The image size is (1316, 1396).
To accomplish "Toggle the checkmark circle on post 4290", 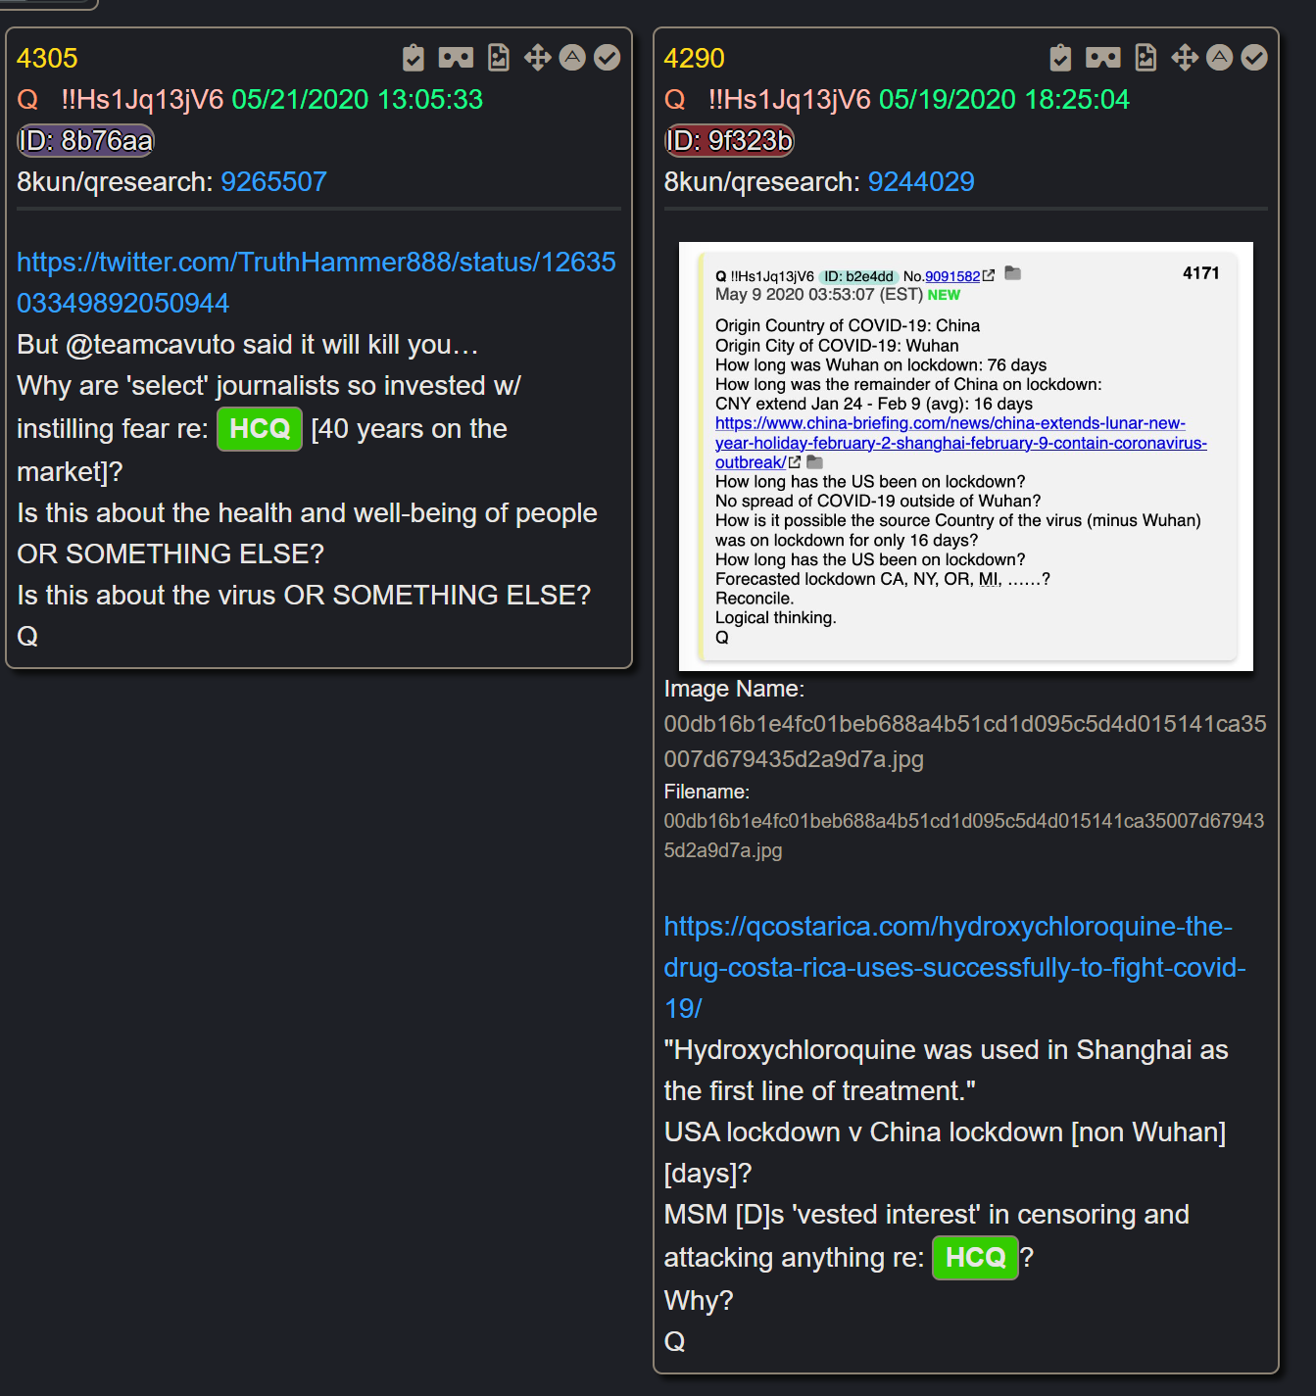I will click(1254, 58).
